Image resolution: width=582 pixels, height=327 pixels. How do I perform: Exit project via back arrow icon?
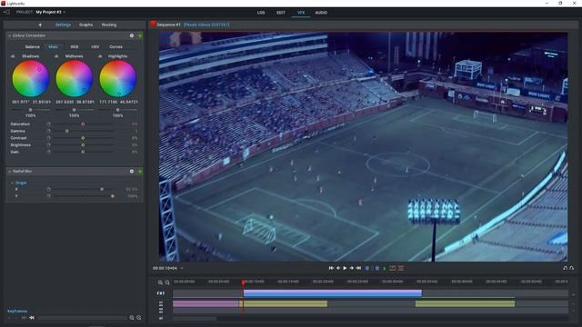point(6,12)
